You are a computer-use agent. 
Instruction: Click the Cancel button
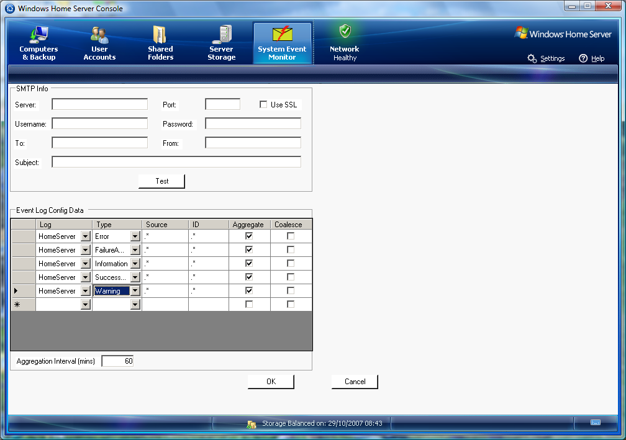coord(355,382)
